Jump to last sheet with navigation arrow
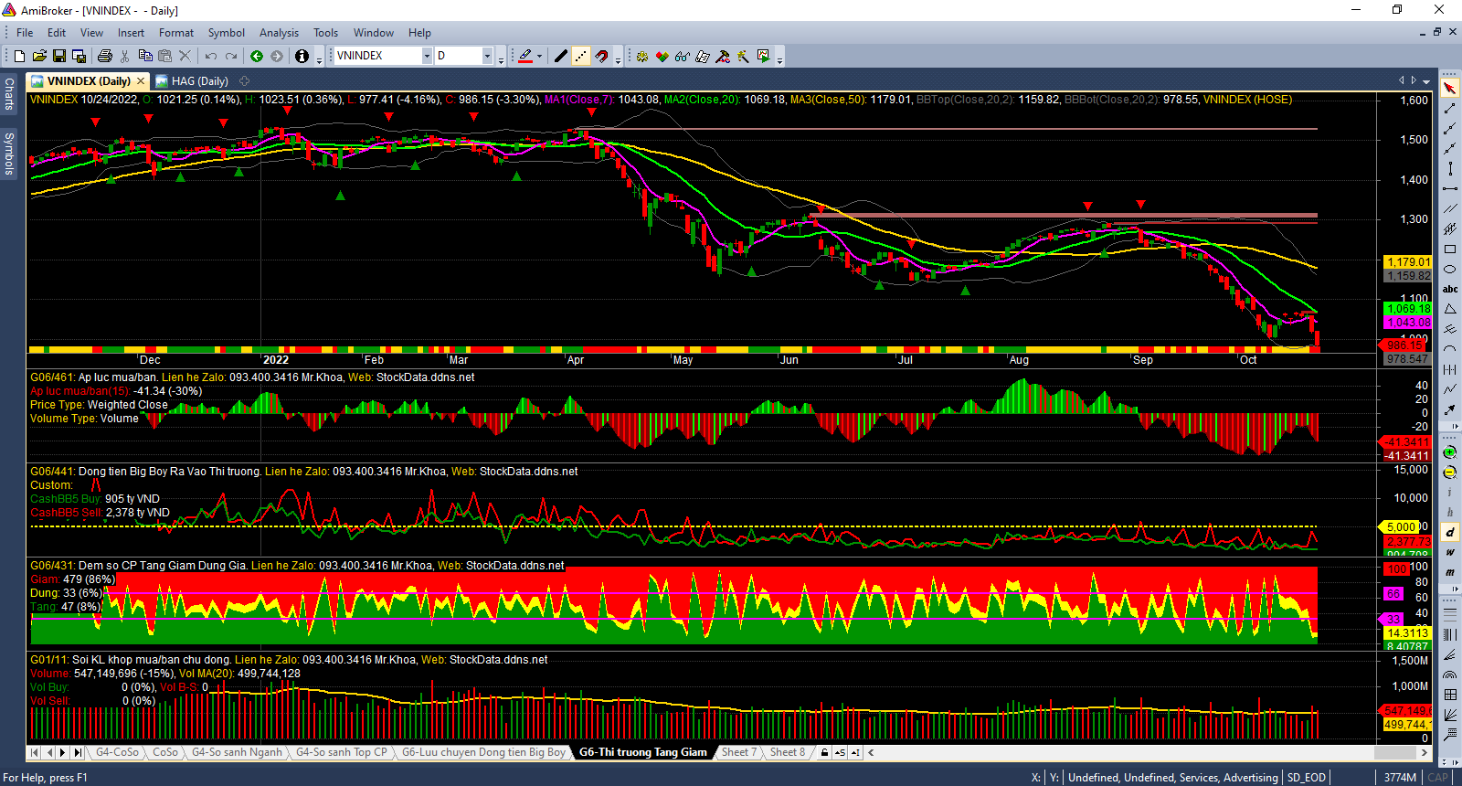 pyautogui.click(x=78, y=752)
